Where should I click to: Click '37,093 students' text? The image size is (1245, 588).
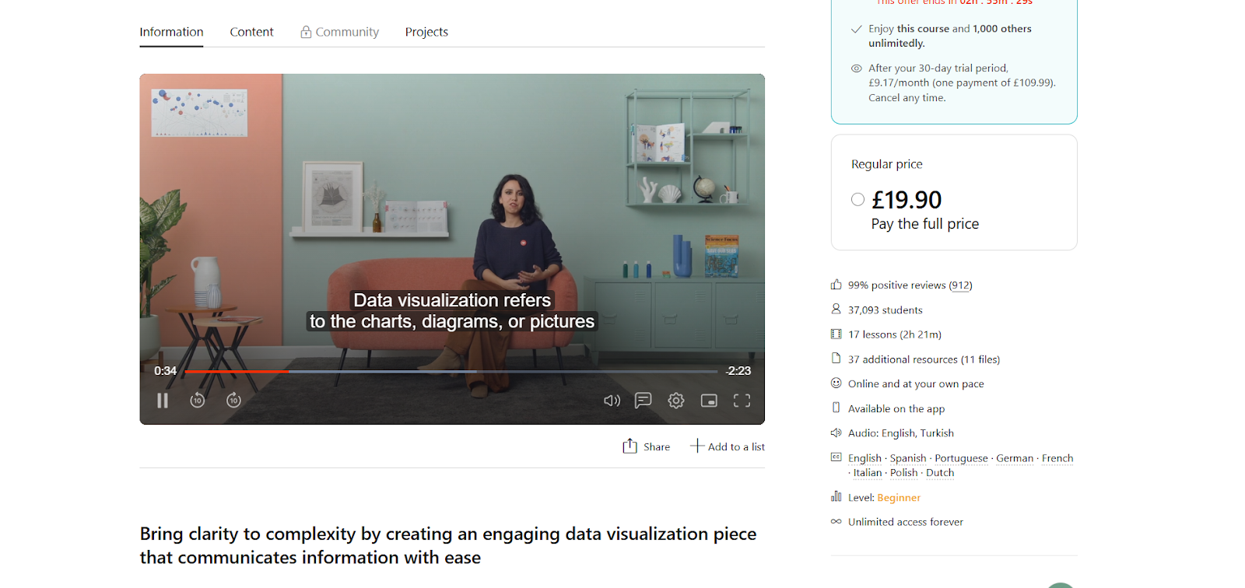pos(886,310)
